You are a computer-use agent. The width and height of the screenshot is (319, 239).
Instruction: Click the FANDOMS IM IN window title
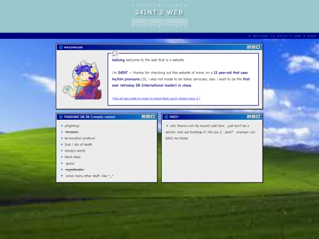point(90,117)
